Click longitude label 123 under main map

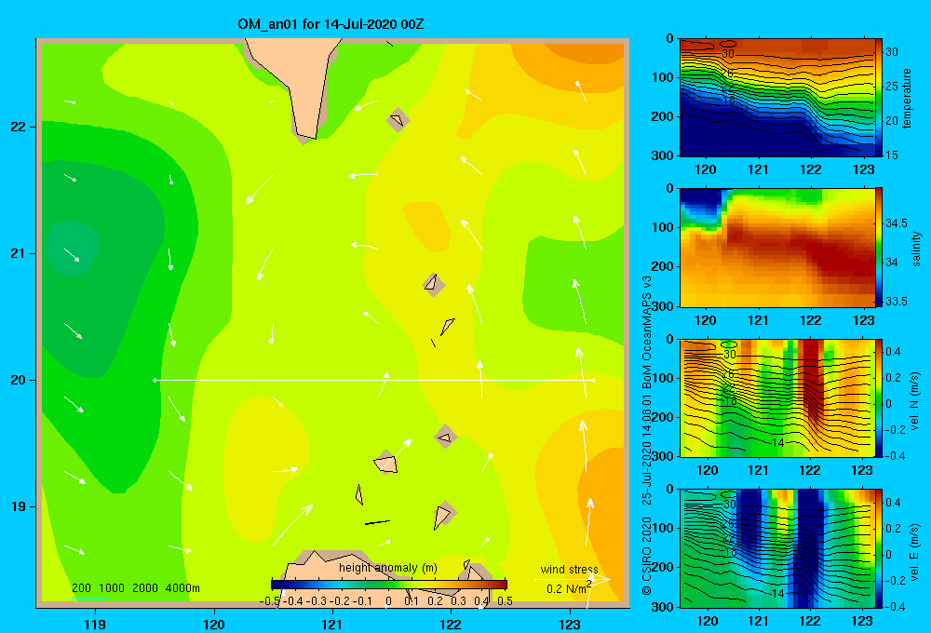(x=570, y=624)
